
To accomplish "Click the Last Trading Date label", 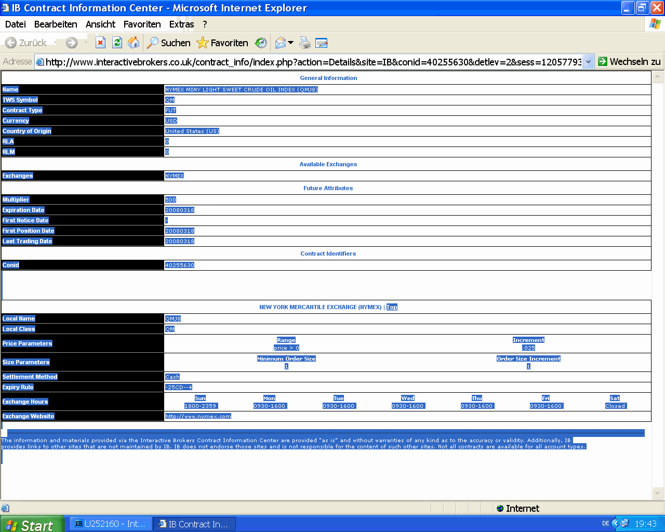I will (28, 241).
